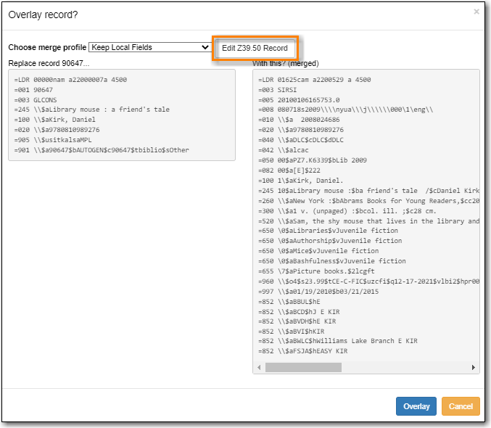This screenshot has width=491, height=428.
Task: Click the =852 \\$aBBUL$hE line
Action: point(289,302)
